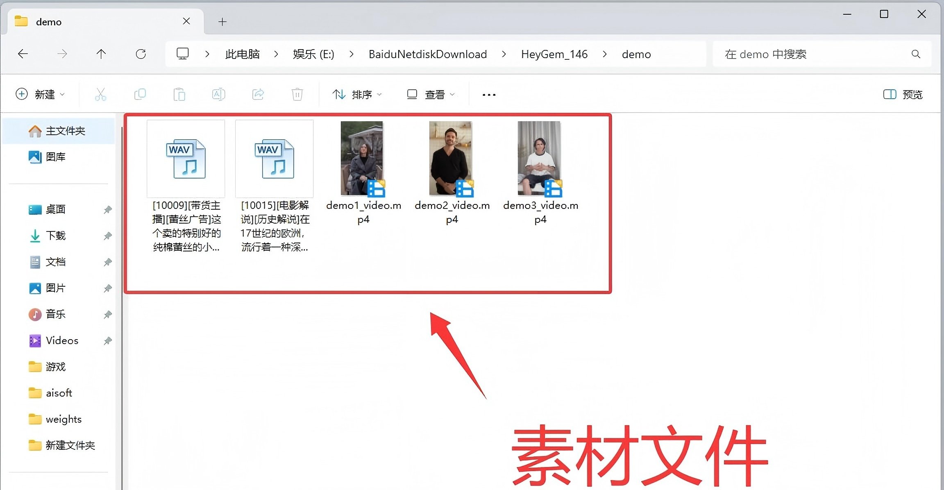
Task: Select the weights folder in sidebar
Action: point(64,419)
